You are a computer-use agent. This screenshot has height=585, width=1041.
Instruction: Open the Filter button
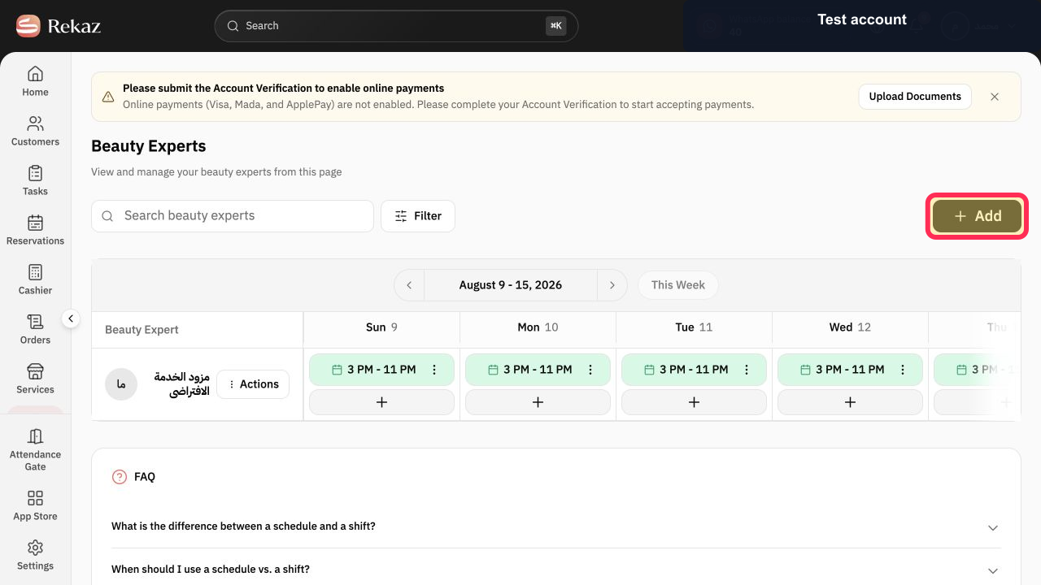tap(418, 216)
